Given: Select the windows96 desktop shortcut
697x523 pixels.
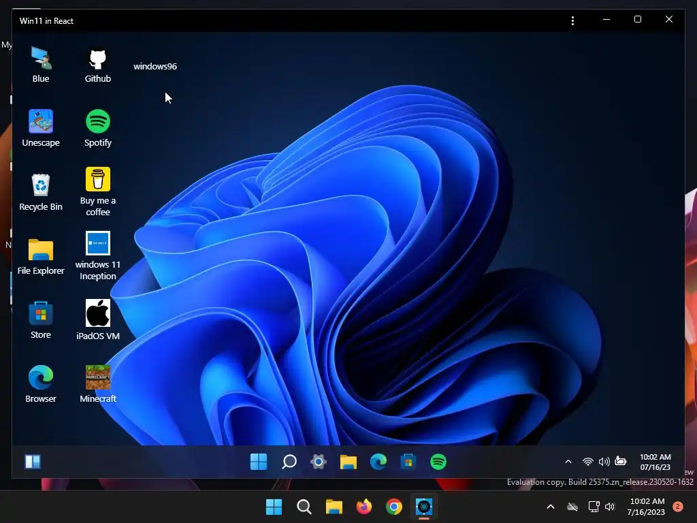Looking at the screenshot, I should click(155, 66).
